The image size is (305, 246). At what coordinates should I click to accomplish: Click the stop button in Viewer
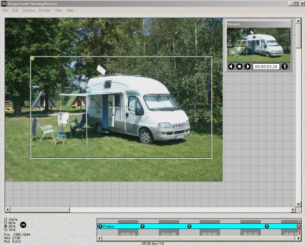click(239, 66)
